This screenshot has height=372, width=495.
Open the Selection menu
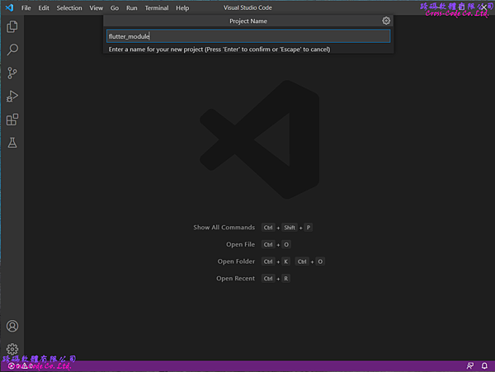[x=69, y=7]
